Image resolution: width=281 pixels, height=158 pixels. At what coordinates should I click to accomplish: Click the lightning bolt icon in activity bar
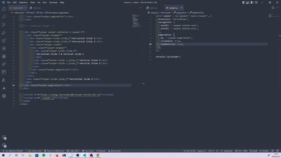(x=4, y=48)
